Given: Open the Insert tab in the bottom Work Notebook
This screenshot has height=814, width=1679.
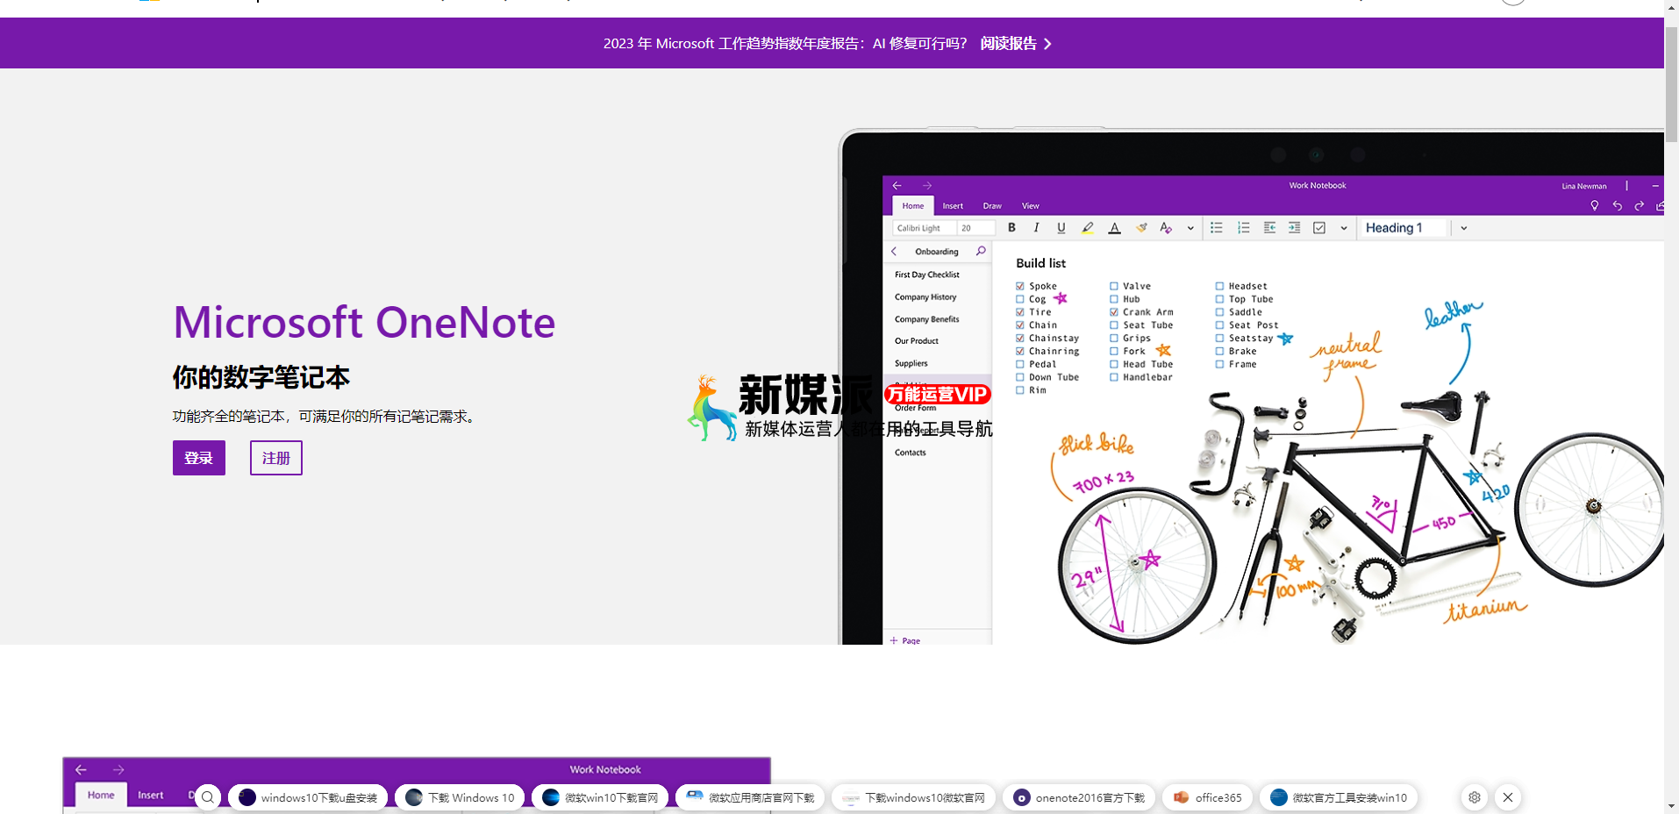Looking at the screenshot, I should (x=151, y=795).
